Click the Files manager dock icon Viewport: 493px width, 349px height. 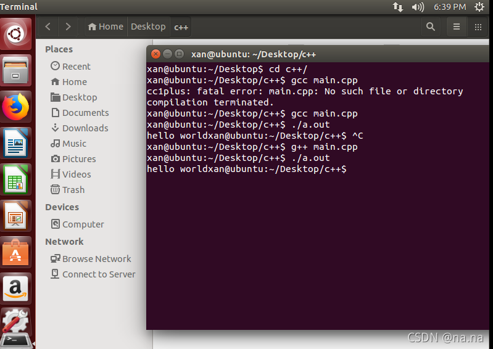(x=15, y=70)
